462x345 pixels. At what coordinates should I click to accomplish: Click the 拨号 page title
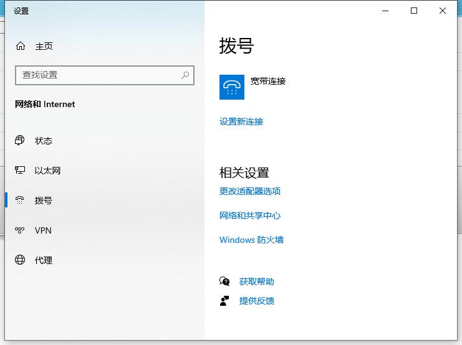point(236,46)
